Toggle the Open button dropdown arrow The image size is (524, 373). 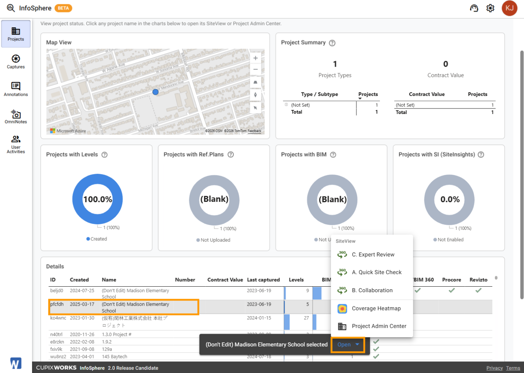click(357, 344)
